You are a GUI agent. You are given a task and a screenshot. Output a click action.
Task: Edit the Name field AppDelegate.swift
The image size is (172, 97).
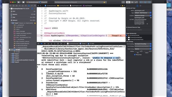pyautogui.click(x=143, y=11)
